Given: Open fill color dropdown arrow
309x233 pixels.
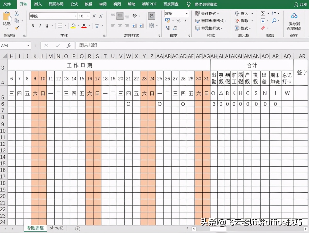Looking at the screenshot, I should [78, 26].
